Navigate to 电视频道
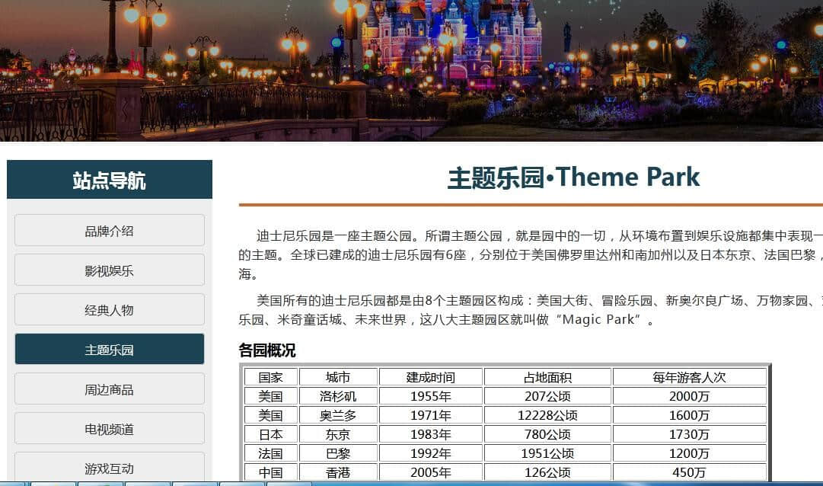The image size is (823, 486). pos(109,429)
